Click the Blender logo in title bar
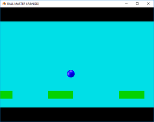The height and width of the screenshot is (122, 154). (4, 4)
